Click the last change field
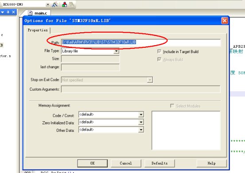 click(x=90, y=67)
